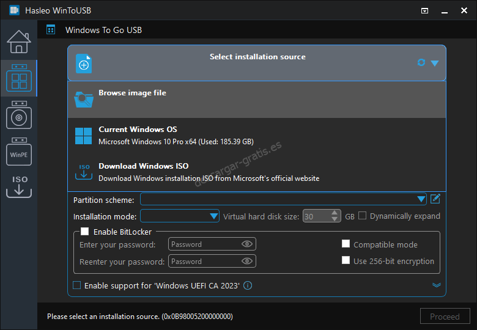Open the Windows installation USB disc icon
This screenshot has height=330, width=477.
[19, 115]
